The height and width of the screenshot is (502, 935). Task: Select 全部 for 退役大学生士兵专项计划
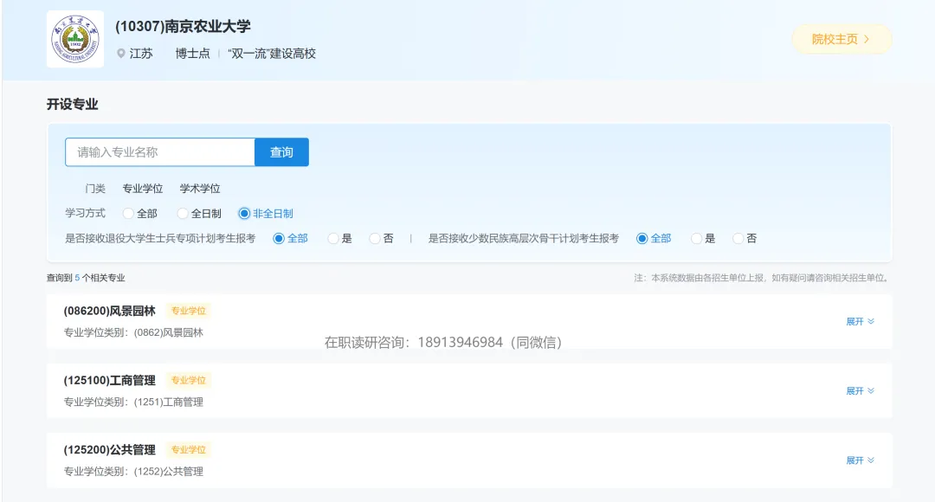[290, 239]
